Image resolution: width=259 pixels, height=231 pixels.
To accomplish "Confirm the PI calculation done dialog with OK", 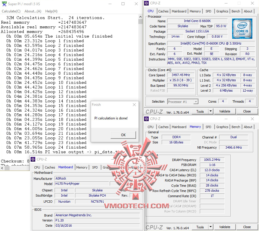I will point(123,135).
